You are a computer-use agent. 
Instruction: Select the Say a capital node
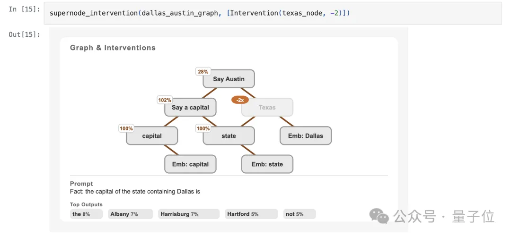click(190, 108)
